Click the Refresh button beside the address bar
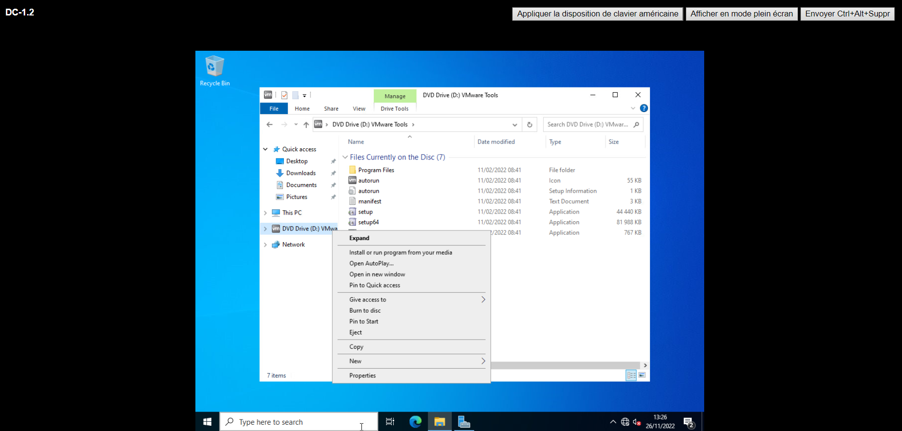 click(530, 125)
